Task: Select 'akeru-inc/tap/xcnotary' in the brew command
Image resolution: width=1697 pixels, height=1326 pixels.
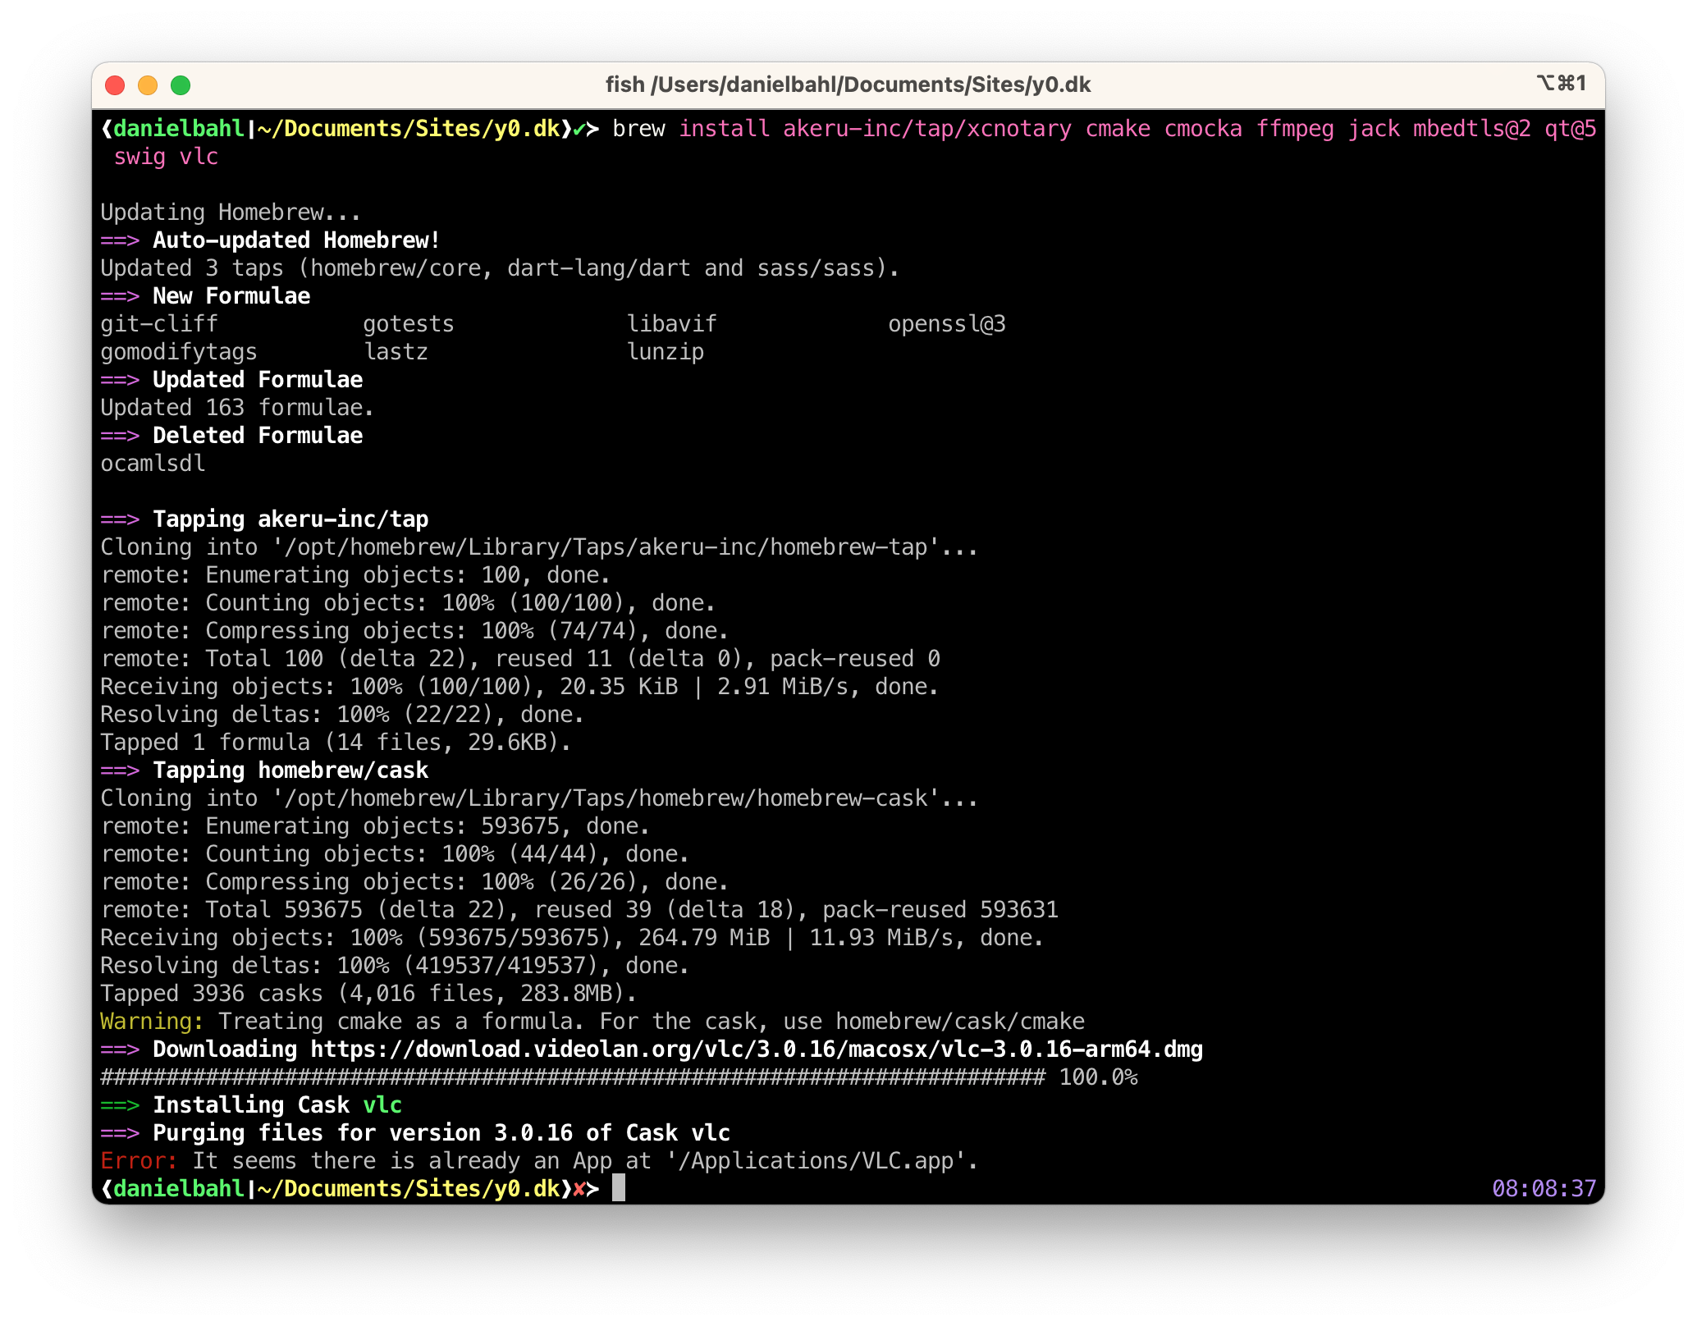Action: coord(927,130)
